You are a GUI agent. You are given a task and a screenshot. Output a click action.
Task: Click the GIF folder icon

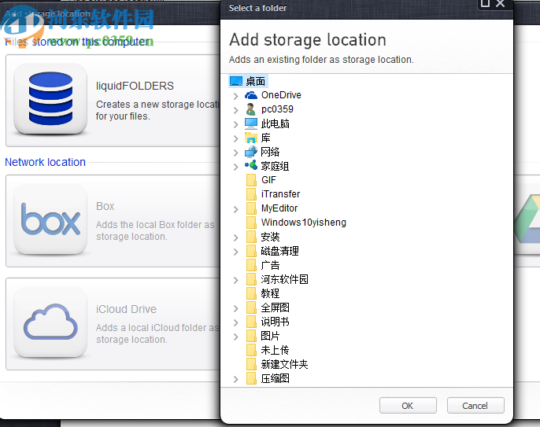pyautogui.click(x=251, y=180)
